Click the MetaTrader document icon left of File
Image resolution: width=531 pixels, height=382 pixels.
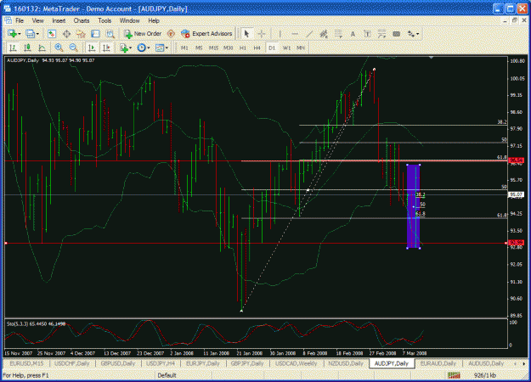(x=8, y=20)
